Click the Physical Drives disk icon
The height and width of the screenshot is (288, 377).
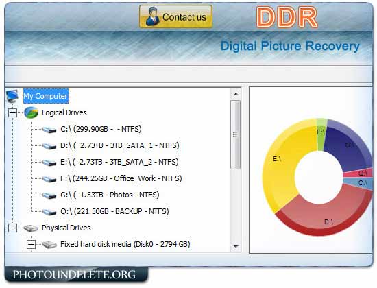click(31, 228)
